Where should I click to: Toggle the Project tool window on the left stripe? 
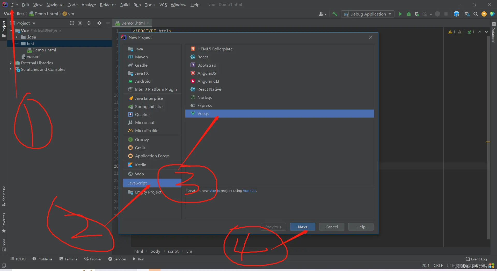point(4,29)
